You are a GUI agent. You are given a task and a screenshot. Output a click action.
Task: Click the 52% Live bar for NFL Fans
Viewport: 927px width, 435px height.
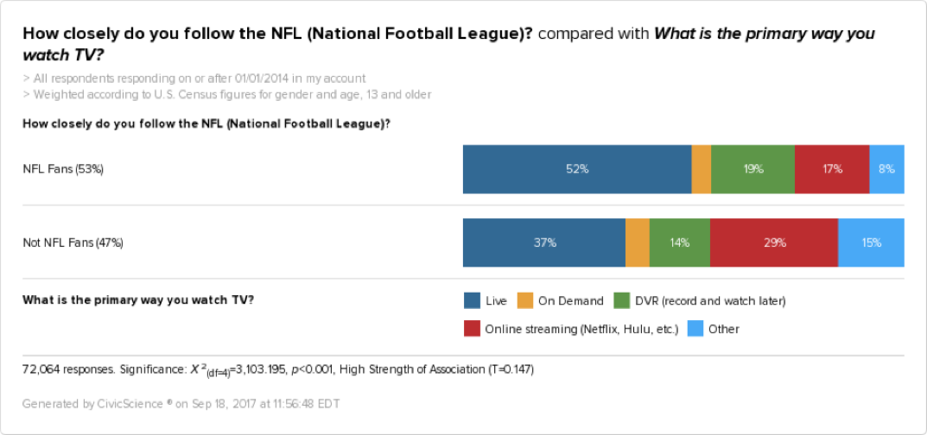click(x=577, y=169)
